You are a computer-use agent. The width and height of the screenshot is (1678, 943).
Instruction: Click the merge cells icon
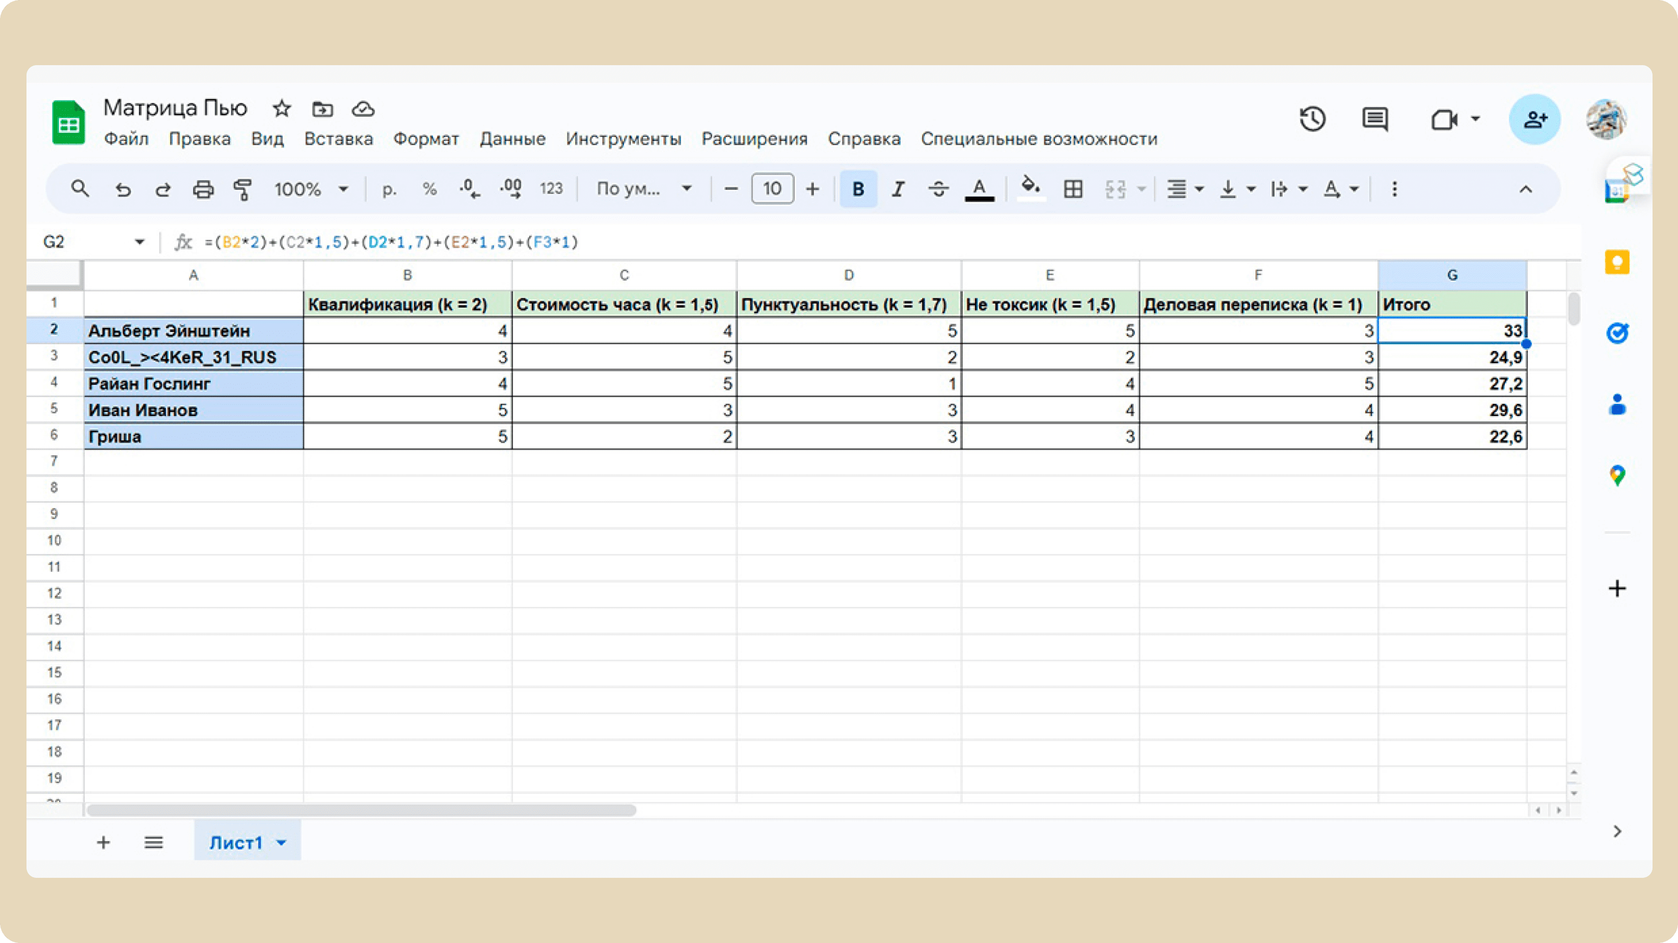coord(1115,189)
